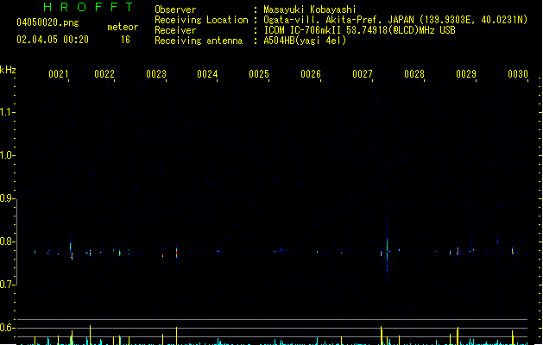Click the 0.6 kHz axis label
The height and width of the screenshot is (345, 543).
click(x=5, y=328)
